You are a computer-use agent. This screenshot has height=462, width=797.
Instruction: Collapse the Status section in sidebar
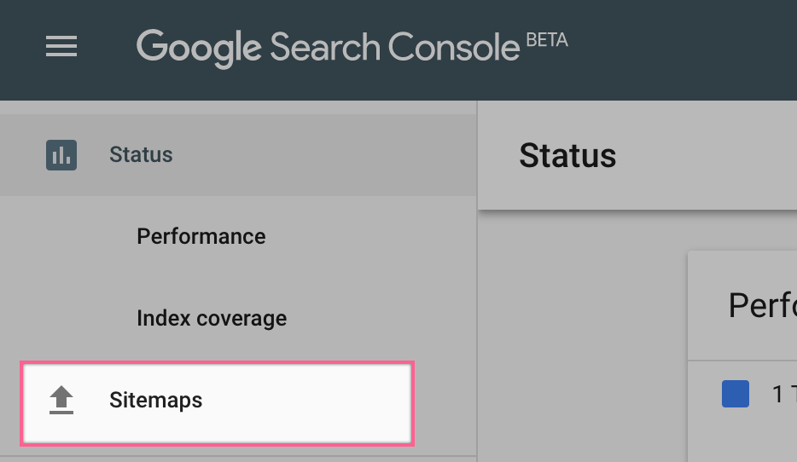[x=141, y=155]
